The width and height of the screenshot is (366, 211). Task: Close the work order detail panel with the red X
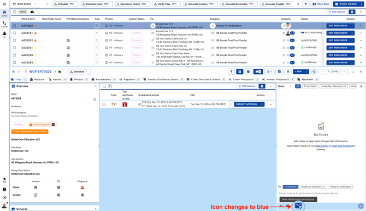[361, 72]
